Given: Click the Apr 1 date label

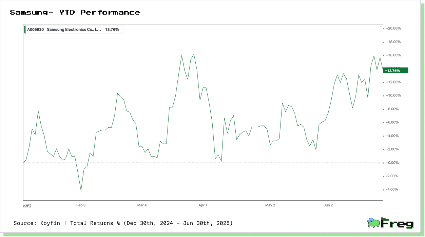Looking at the screenshot, I should [x=202, y=205].
